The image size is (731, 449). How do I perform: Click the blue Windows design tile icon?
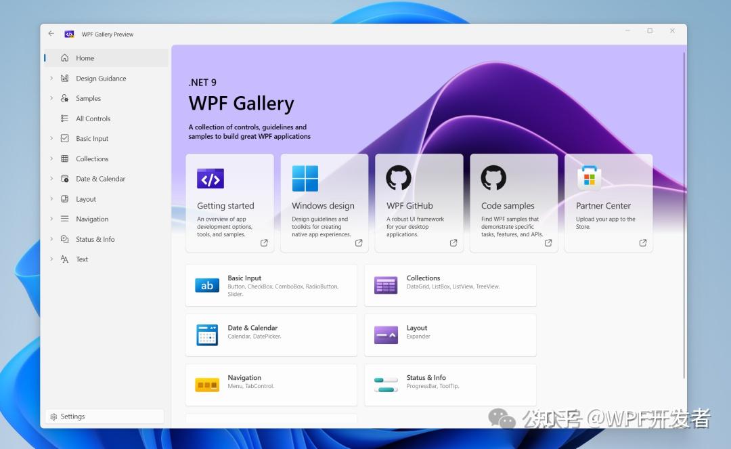coord(305,178)
